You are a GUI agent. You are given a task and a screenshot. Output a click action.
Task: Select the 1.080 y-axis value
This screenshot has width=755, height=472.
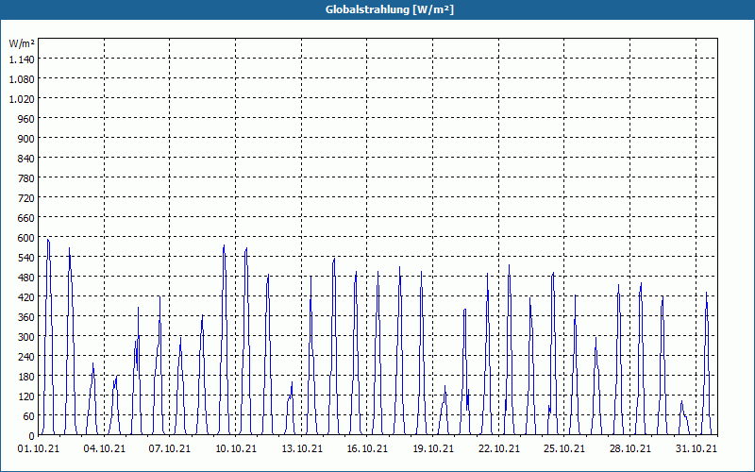[x=22, y=79]
